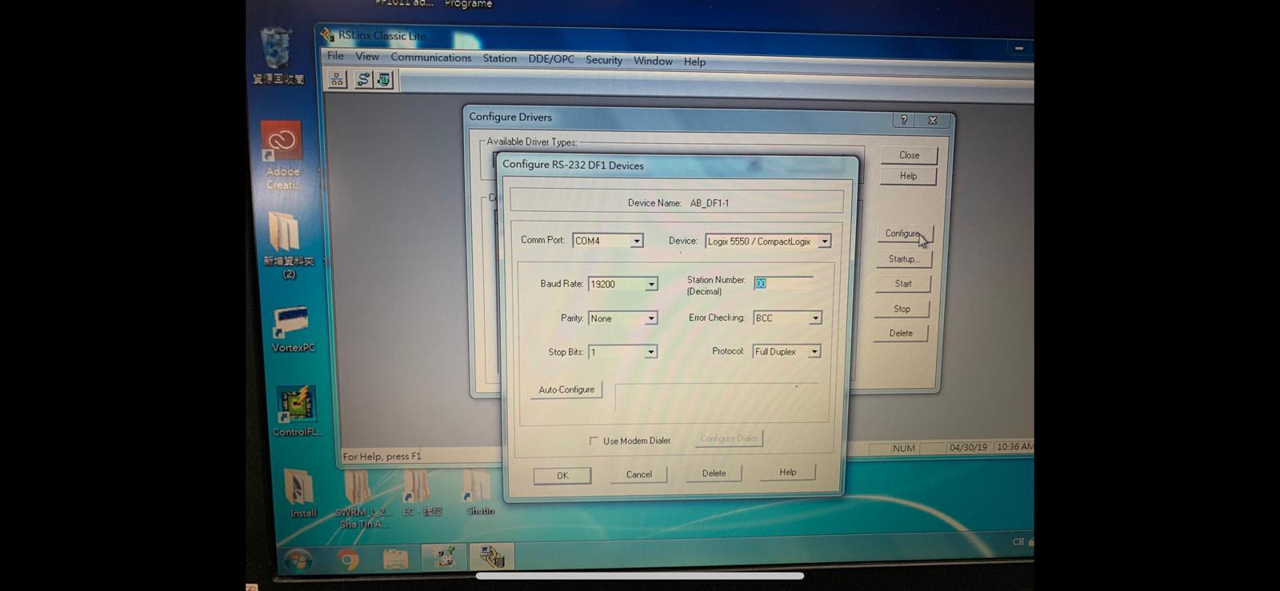Open the Error Checking dropdown
The width and height of the screenshot is (1280, 591).
click(815, 318)
